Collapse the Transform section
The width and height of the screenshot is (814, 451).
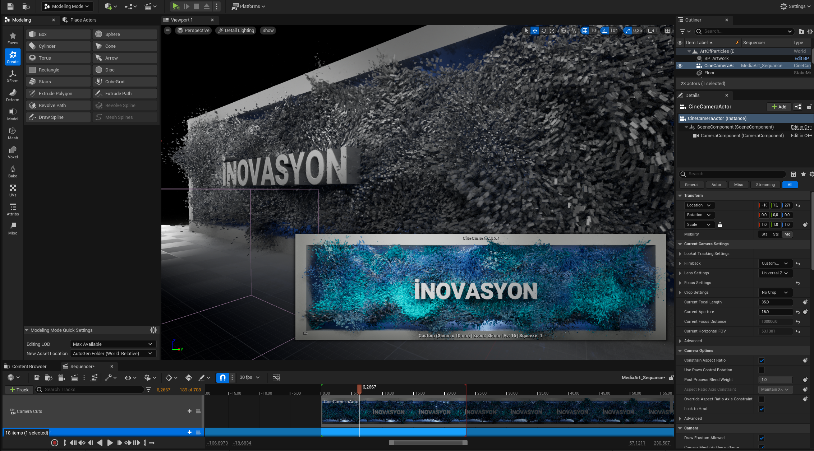point(680,195)
